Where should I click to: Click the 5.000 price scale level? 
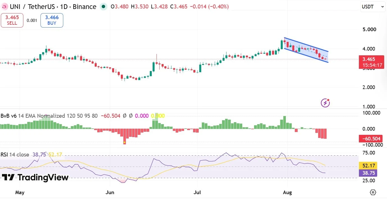pos(369,29)
